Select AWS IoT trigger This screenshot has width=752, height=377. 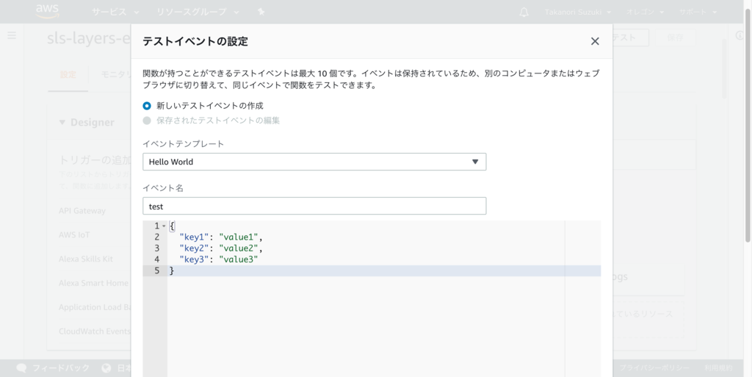point(74,235)
